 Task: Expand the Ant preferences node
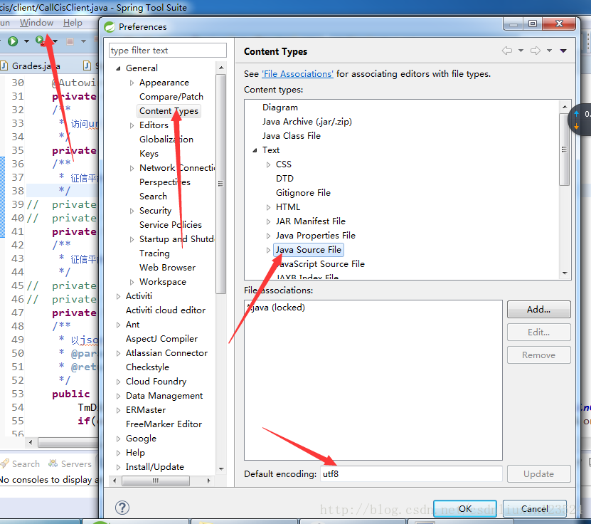[118, 325]
